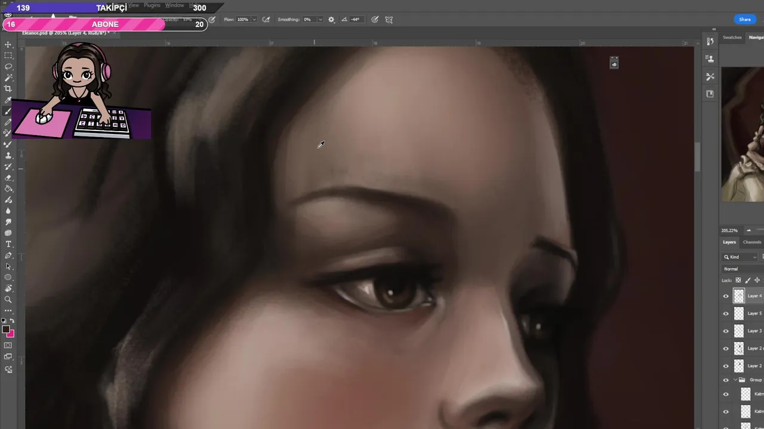Screen dimensions: 764x429
Task: Switch to the Channels tab
Action: pos(752,242)
